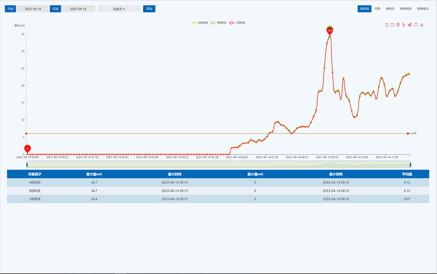Image resolution: width=437 pixels, height=274 pixels.
Task: Click the 34.4 max value marker pin
Action: click(330, 30)
